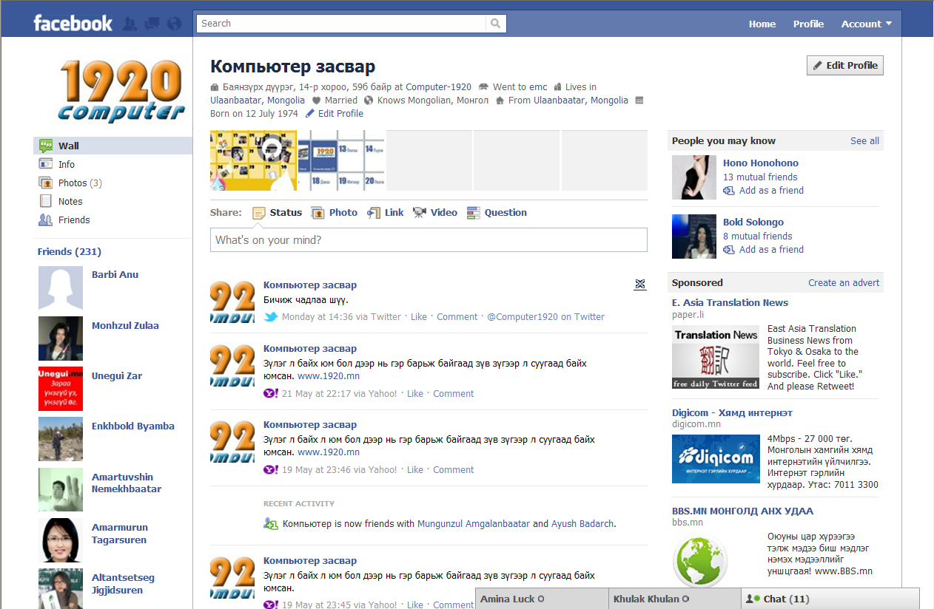Open Amina Luck chat tab
The image size is (934, 609).
pyautogui.click(x=541, y=599)
